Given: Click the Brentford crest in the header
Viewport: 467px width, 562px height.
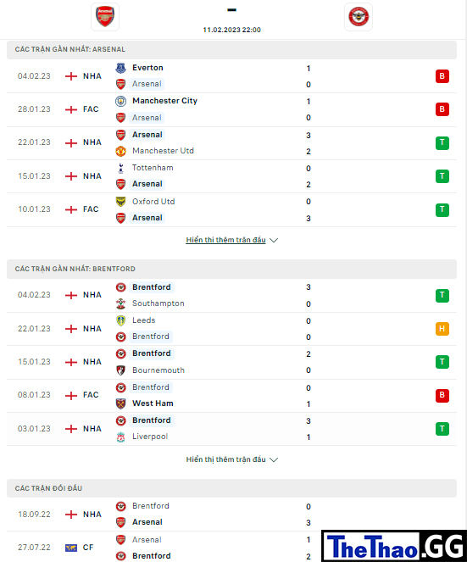Looking at the screenshot, I should 359,17.
